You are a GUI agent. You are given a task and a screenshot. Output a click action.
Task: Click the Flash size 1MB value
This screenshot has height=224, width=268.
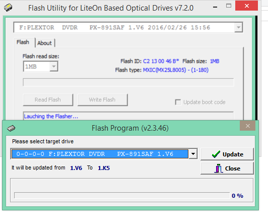click(215, 61)
